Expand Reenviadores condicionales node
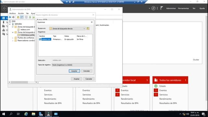This screenshot has height=117, width=208. click(13, 41)
